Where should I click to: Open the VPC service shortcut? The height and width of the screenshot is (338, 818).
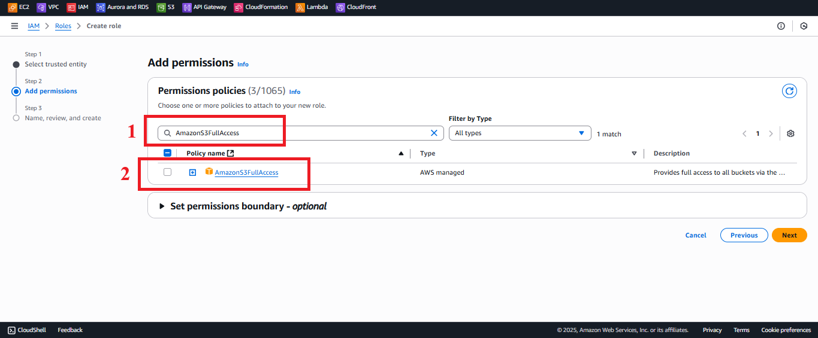(x=48, y=7)
